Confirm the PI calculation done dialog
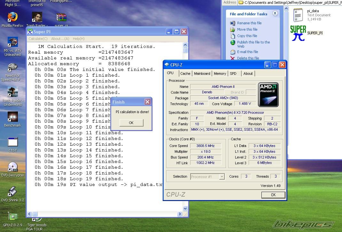This screenshot has width=342, height=232. [131, 123]
